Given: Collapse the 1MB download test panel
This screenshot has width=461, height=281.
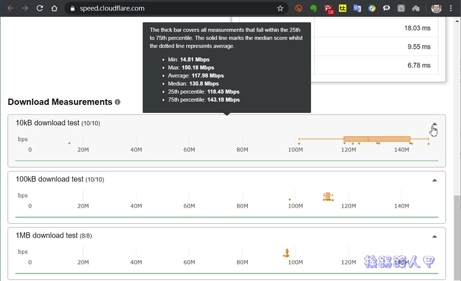Looking at the screenshot, I should 435,237.
